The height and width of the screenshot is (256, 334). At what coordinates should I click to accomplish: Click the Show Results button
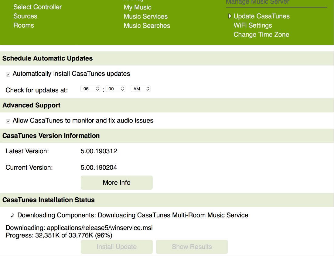pyautogui.click(x=192, y=247)
